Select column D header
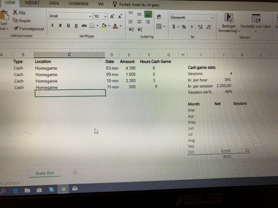The width and height of the screenshot is (278, 208). point(112,55)
